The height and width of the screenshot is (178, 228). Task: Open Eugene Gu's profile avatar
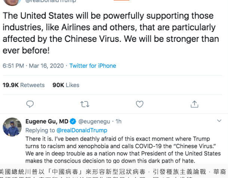12,127
